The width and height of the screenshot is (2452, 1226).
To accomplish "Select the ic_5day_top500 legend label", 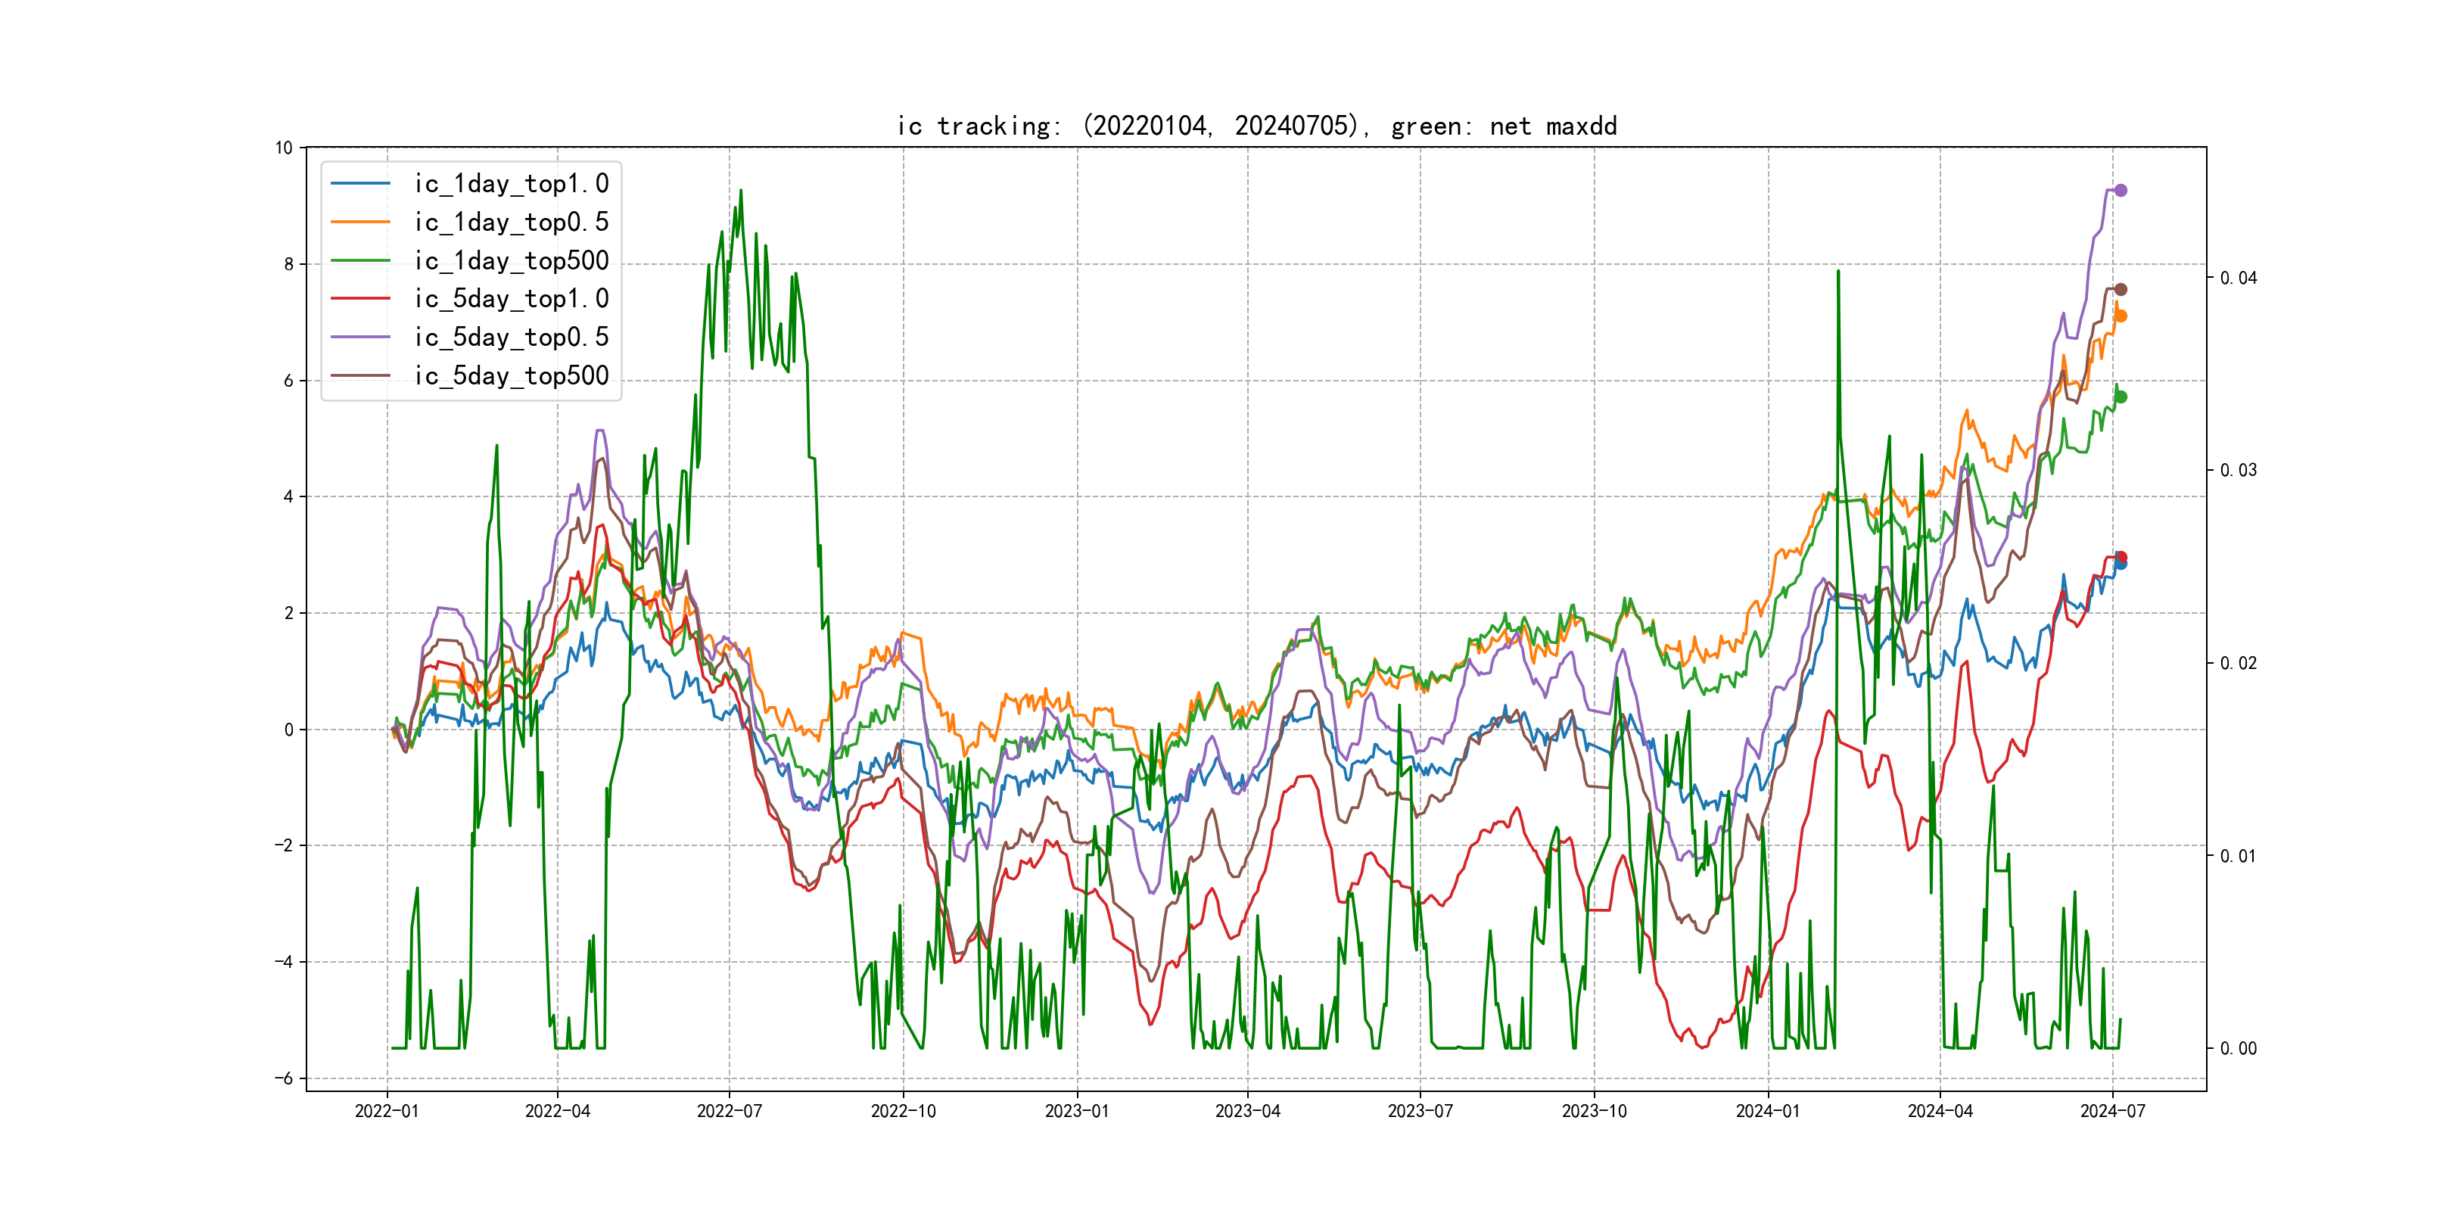I will 511,376.
